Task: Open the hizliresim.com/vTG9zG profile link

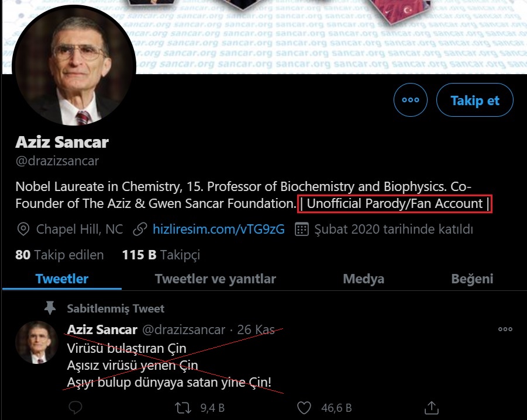Action: (218, 229)
